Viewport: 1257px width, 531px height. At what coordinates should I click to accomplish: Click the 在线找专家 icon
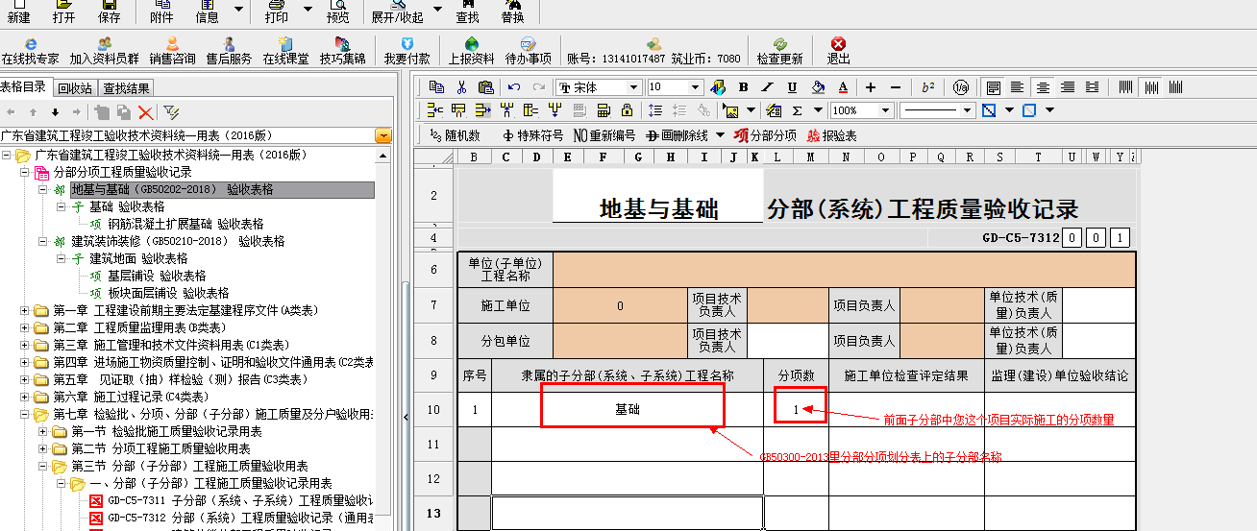30,50
